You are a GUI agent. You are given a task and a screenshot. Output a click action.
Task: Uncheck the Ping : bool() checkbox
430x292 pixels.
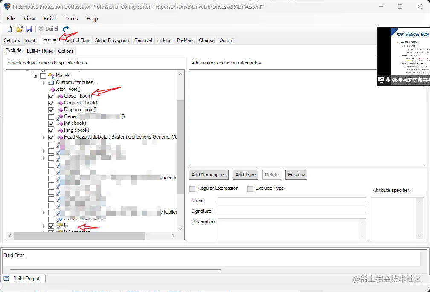tap(51, 131)
